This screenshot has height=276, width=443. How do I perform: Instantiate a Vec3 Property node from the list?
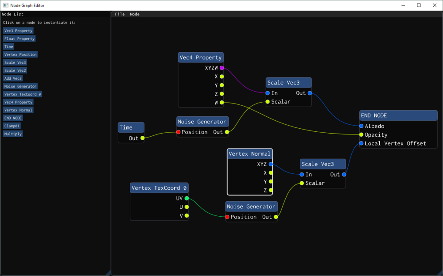pyautogui.click(x=18, y=31)
